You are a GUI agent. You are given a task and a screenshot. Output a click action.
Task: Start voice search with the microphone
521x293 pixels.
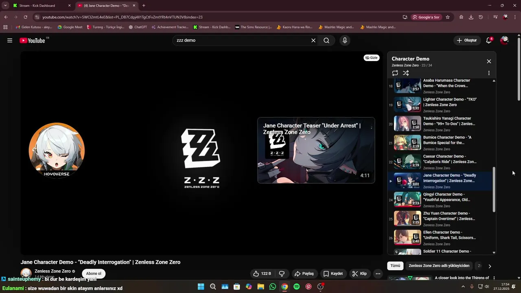(x=345, y=40)
